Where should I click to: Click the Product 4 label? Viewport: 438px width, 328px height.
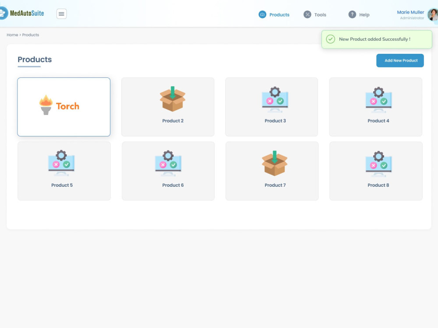(378, 121)
